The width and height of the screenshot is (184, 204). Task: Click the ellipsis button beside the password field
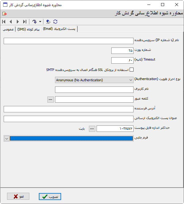coord(50,99)
